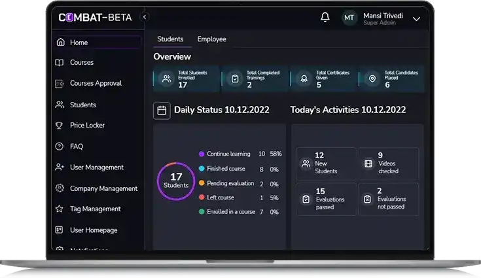Click the Total Students Enrolled 17 card

187,79
